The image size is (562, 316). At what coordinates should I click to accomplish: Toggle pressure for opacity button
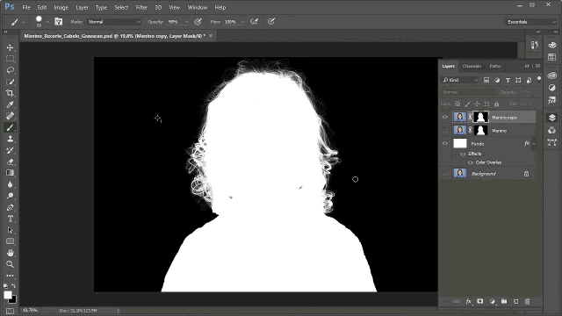click(198, 22)
